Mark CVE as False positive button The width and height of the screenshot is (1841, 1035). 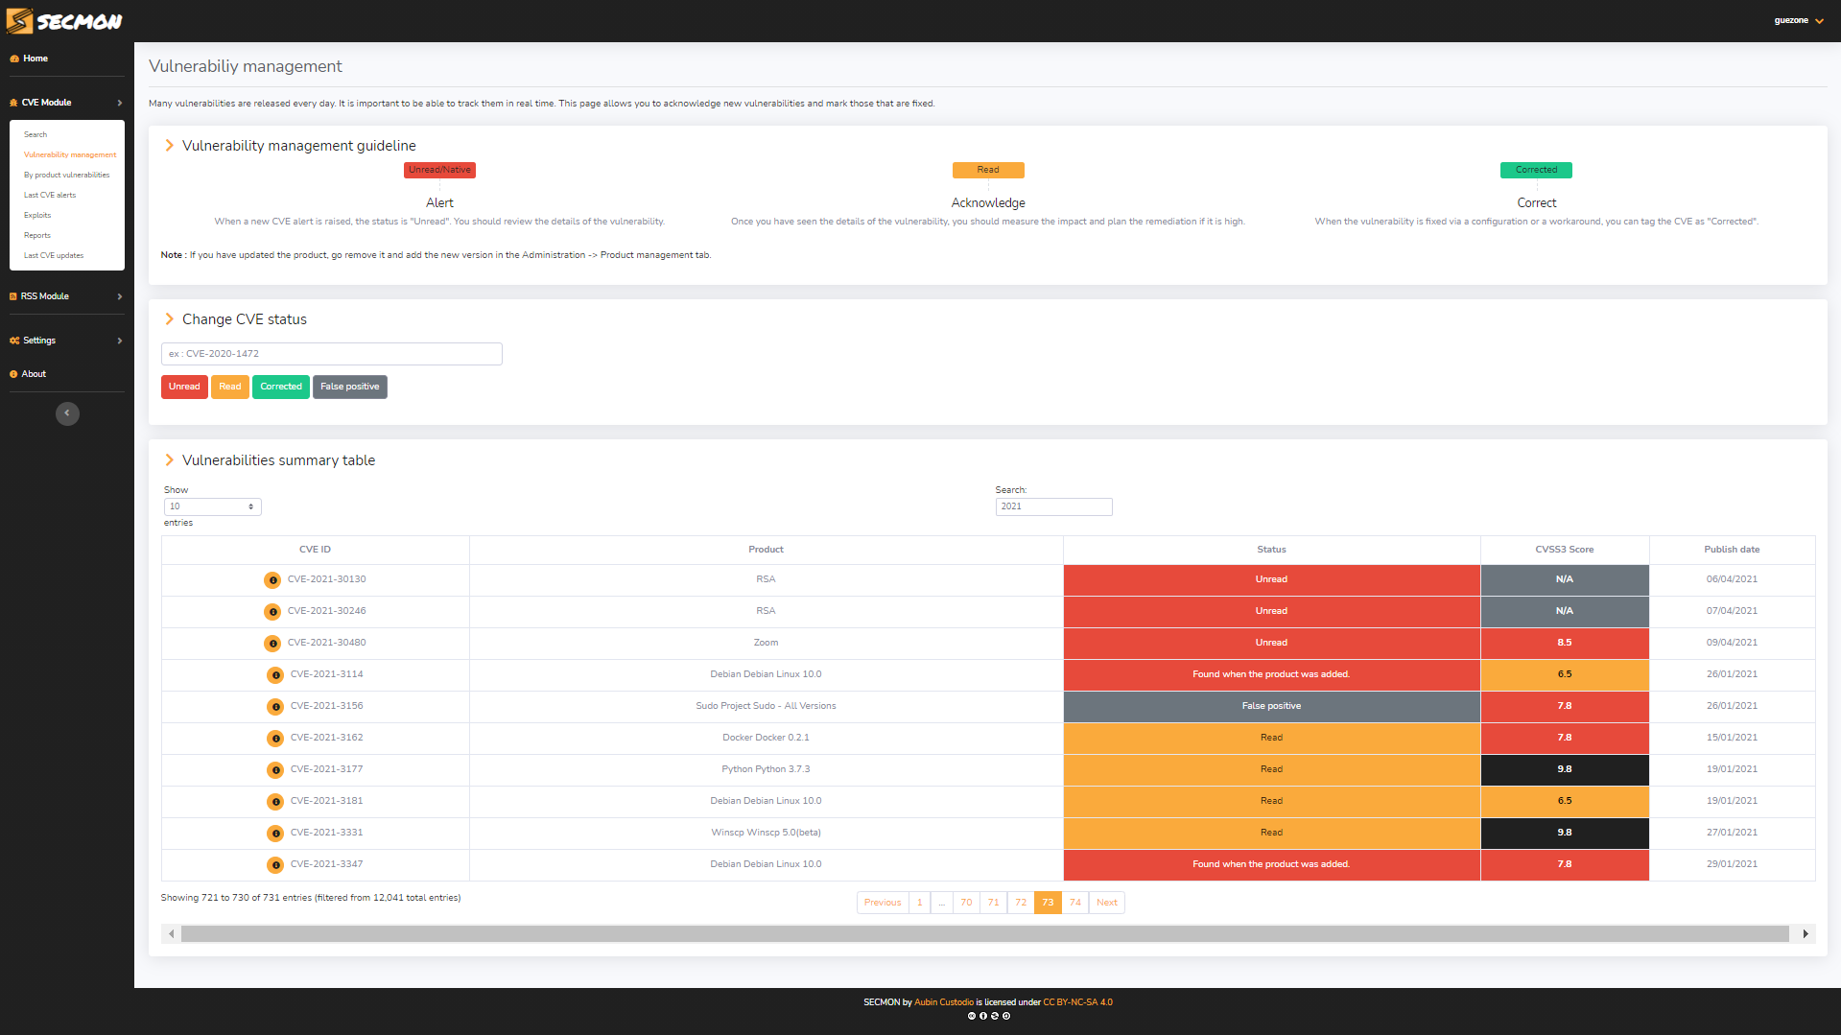pyautogui.click(x=350, y=387)
